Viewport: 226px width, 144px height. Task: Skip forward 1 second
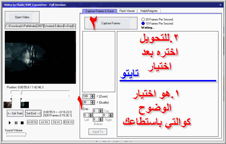[56, 122]
